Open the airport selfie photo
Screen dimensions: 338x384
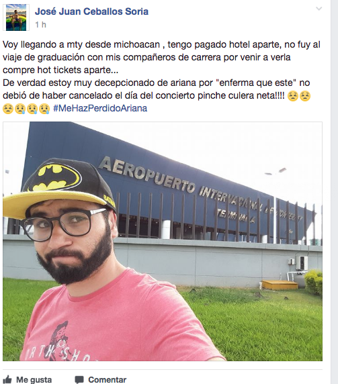click(163, 241)
